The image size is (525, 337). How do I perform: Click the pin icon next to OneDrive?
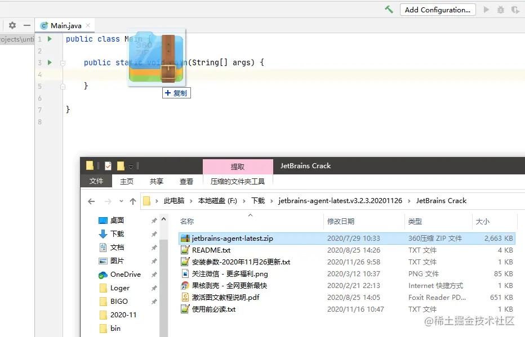154,275
